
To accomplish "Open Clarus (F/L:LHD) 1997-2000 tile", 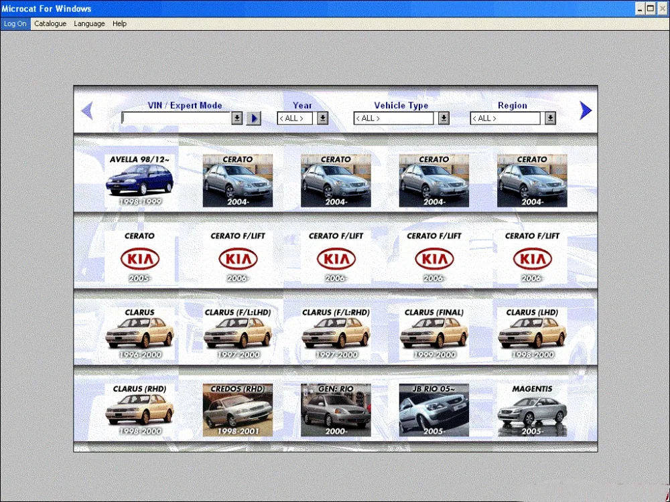I will click(238, 334).
